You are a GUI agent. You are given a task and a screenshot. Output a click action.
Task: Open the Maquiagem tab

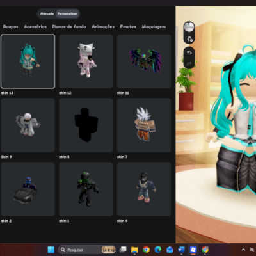(154, 27)
